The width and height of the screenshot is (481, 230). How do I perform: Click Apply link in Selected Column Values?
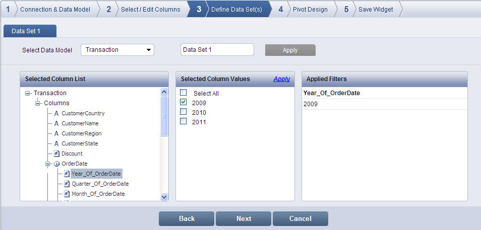pyautogui.click(x=281, y=79)
